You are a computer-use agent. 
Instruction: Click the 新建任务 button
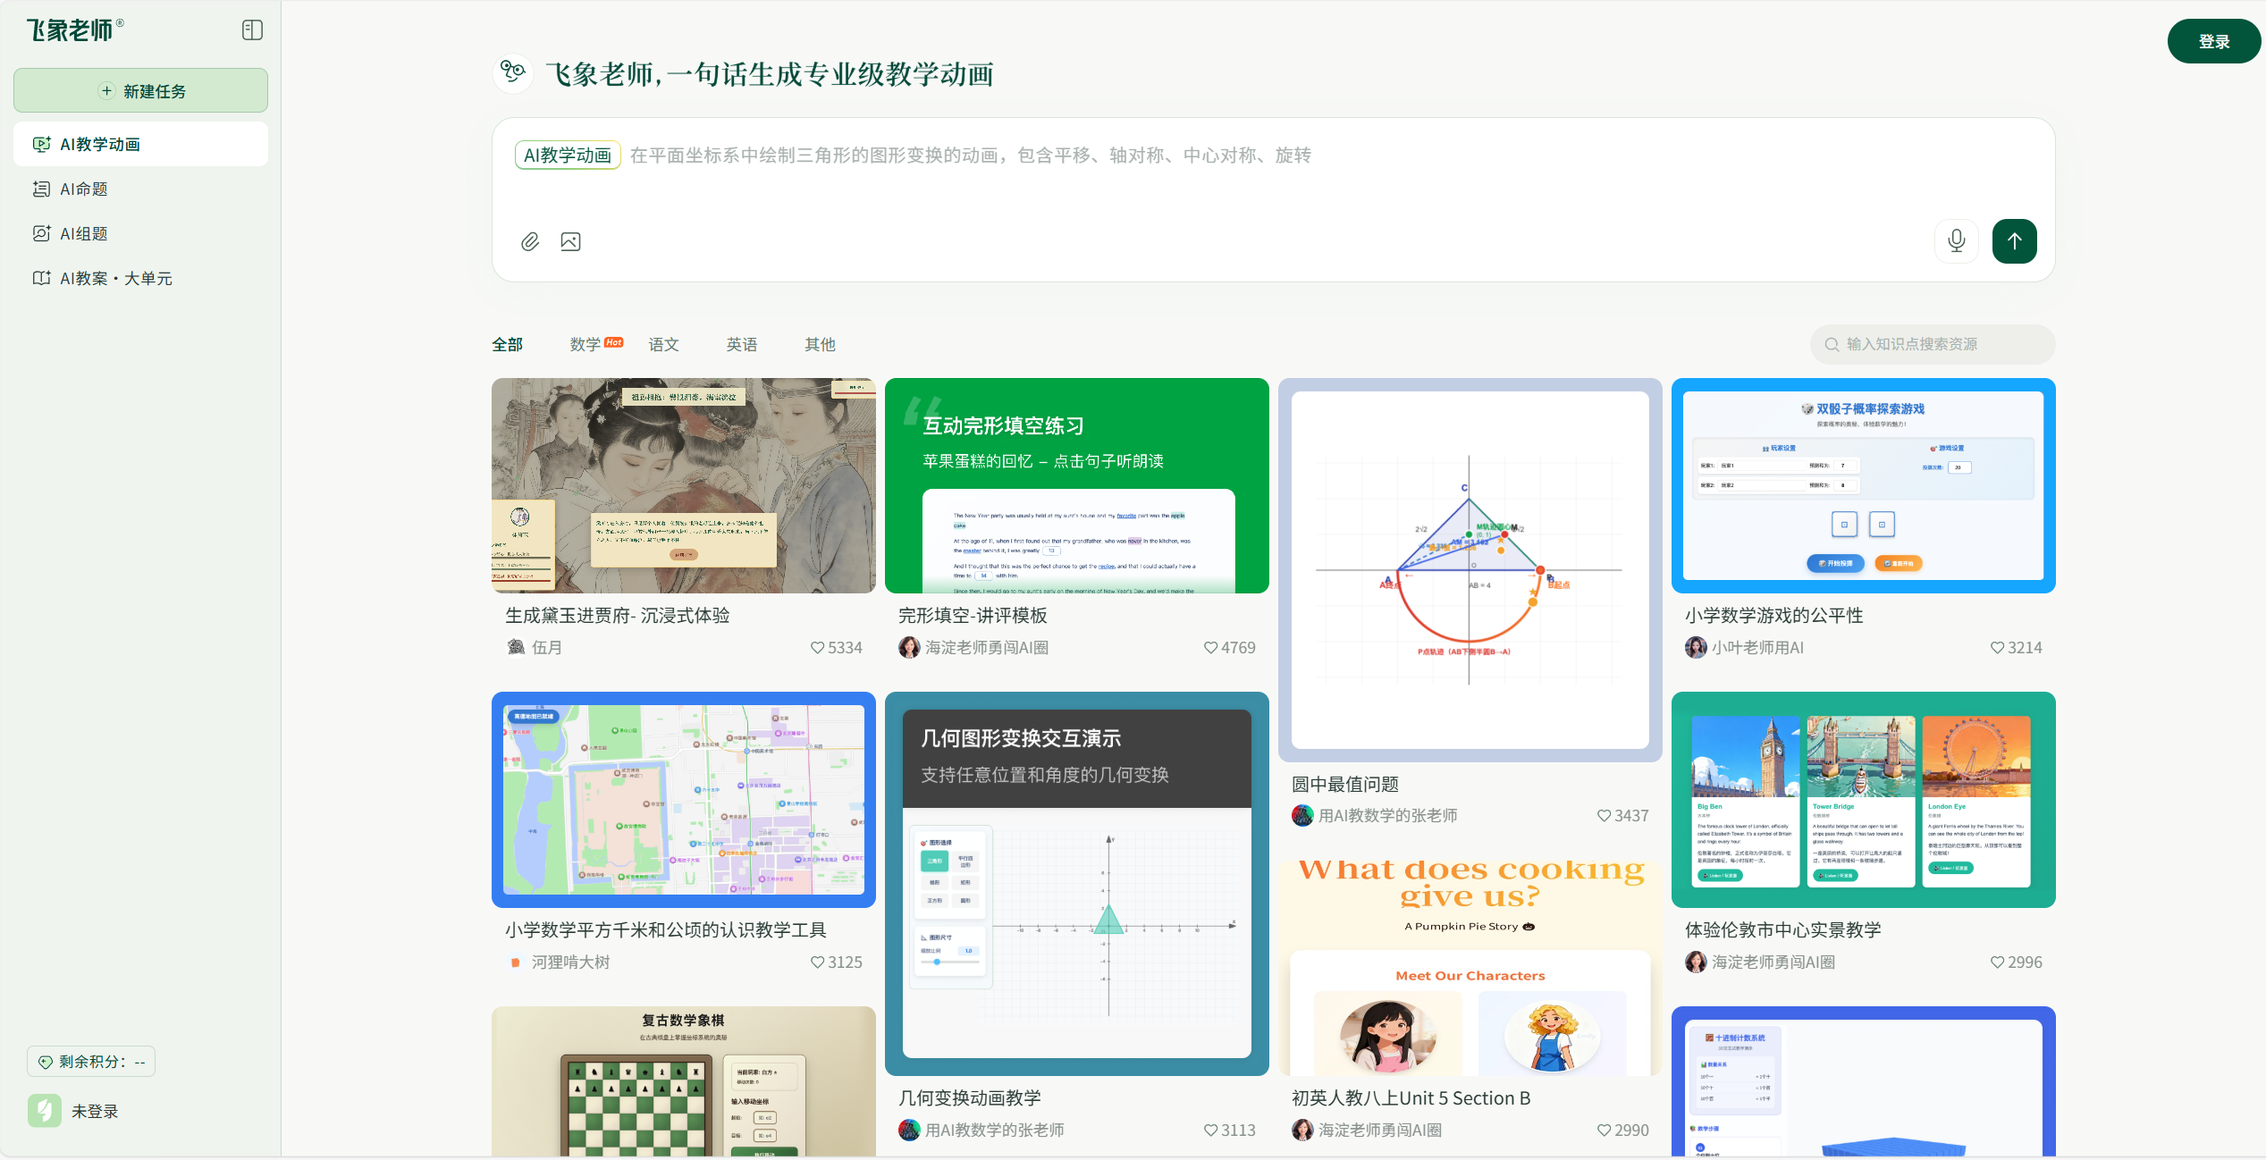(140, 90)
